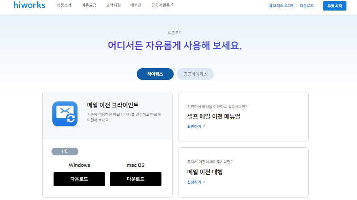Click 다운로드 link in top header
Image resolution: width=357 pixels, height=200 pixels.
pos(307,5)
